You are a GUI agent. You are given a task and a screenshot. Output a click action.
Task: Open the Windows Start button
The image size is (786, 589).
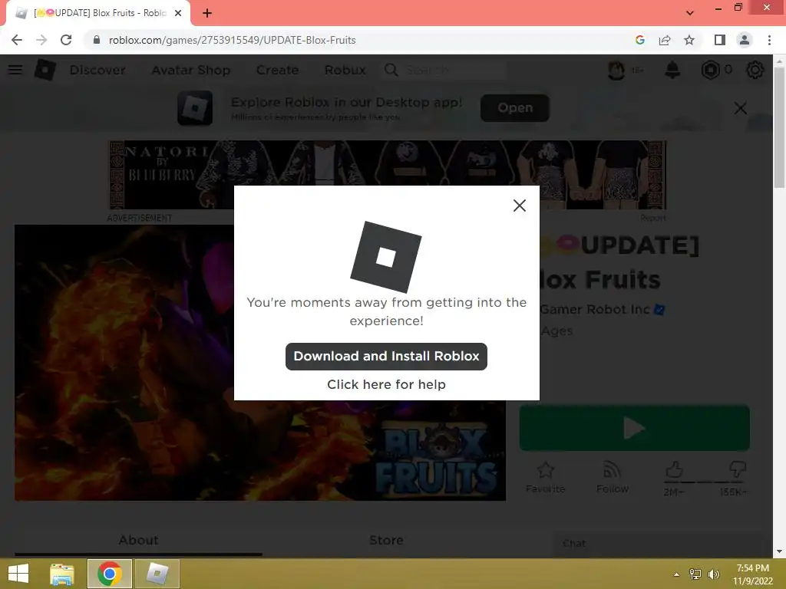(x=18, y=574)
